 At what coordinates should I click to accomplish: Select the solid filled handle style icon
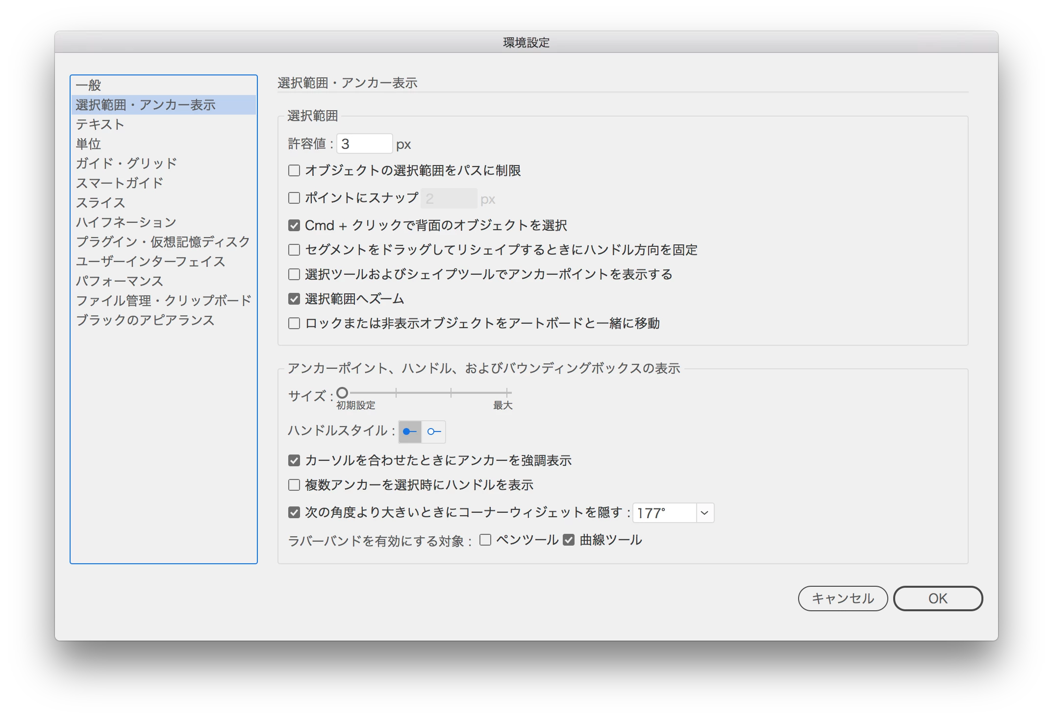pyautogui.click(x=409, y=431)
